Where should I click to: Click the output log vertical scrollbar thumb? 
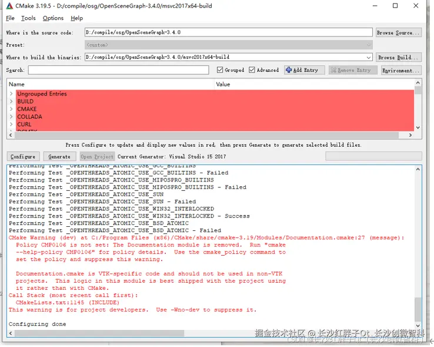[x=418, y=309]
